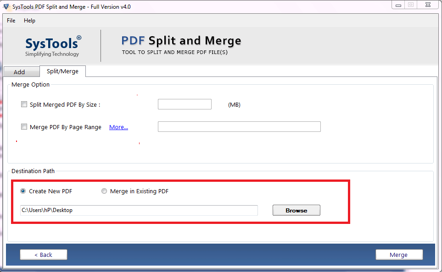Select the Merge in Existing PDF option
This screenshot has height=272, width=442.
click(x=104, y=191)
